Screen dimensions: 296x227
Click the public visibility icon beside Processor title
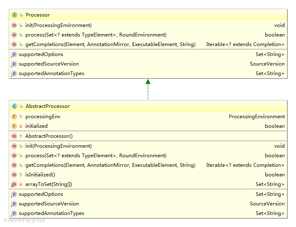[21, 15]
